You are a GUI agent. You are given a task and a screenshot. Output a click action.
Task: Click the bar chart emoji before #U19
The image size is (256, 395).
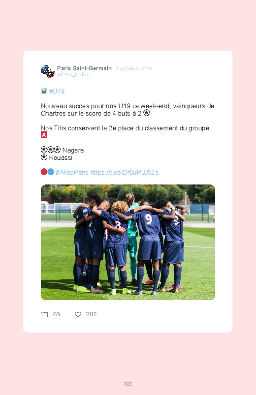click(44, 91)
